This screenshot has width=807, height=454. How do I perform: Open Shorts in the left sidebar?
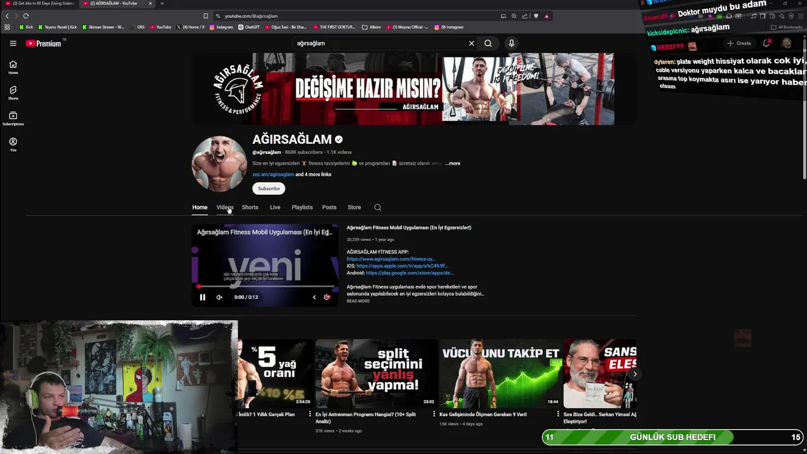tap(13, 93)
